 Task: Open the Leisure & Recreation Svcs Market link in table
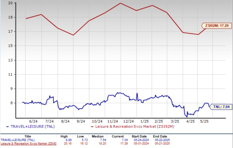pyautogui.click(x=29, y=144)
